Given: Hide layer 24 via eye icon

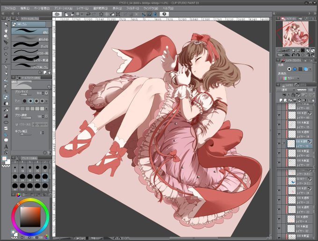Looking at the screenshot, I should (279, 190).
